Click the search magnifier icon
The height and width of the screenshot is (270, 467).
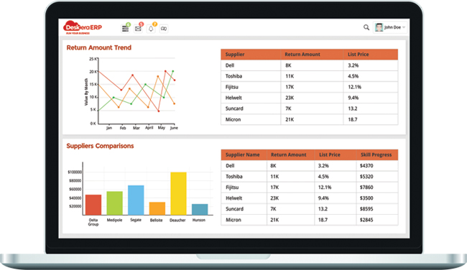366,27
